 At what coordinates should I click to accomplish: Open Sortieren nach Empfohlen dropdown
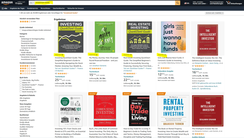tap(214, 13)
